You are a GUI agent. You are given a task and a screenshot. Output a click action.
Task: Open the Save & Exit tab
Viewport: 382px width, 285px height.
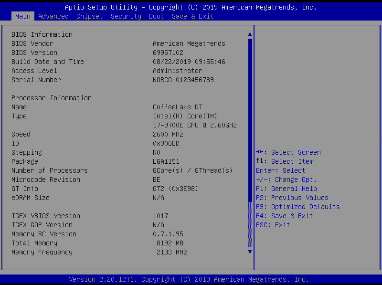(192, 16)
